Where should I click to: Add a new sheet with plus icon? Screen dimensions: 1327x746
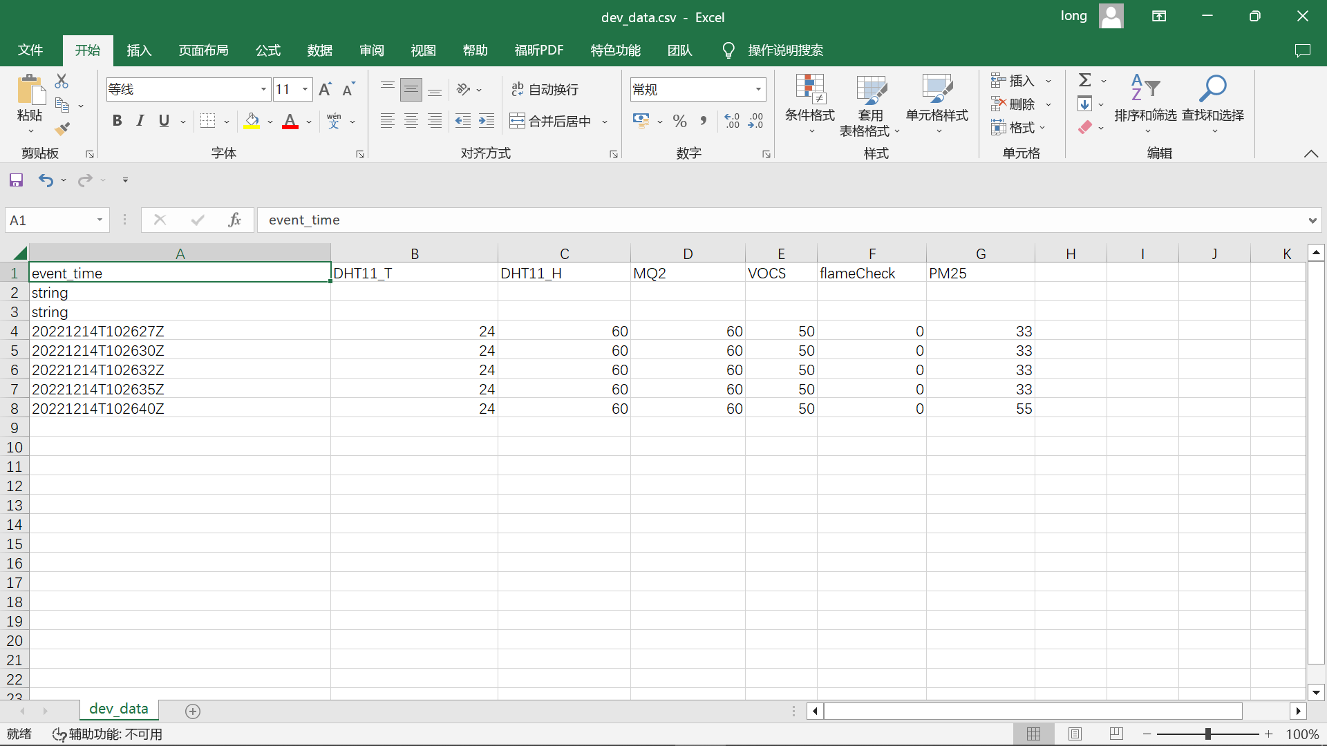(x=193, y=711)
